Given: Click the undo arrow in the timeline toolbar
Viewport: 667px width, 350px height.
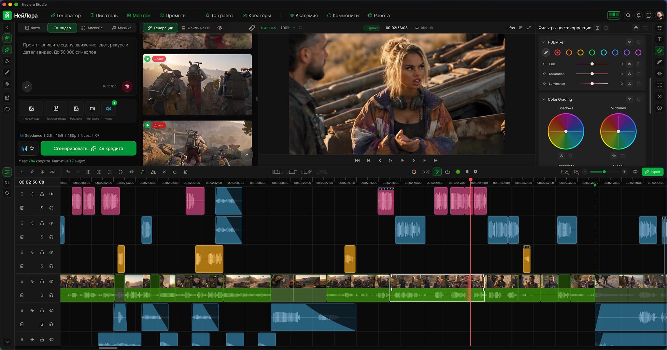Looking at the screenshot, I should pyautogui.click(x=68, y=172).
